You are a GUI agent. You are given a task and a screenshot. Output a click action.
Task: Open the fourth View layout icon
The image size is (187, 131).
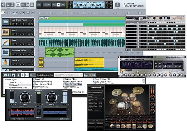[32, 5]
